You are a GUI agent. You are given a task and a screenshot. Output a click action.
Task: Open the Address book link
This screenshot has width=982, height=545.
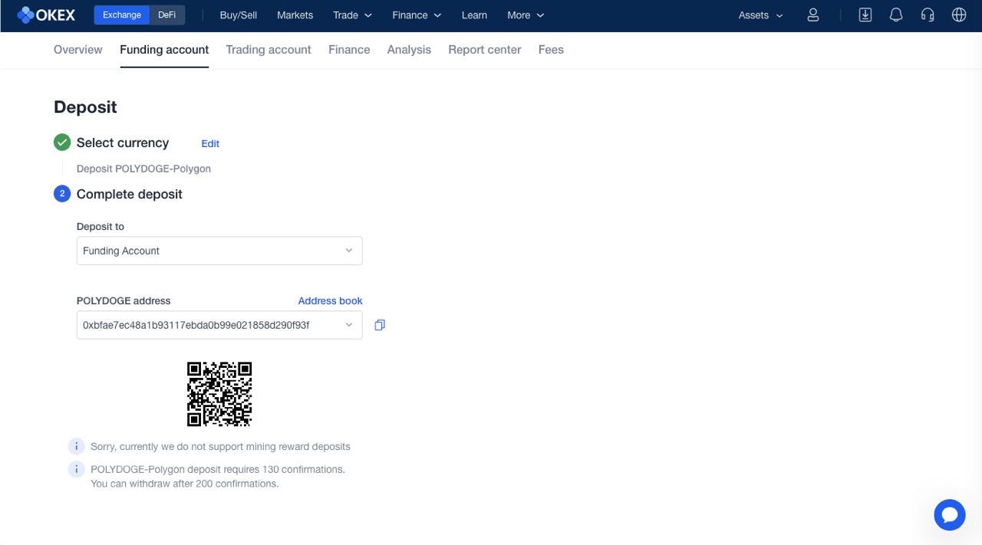click(330, 300)
